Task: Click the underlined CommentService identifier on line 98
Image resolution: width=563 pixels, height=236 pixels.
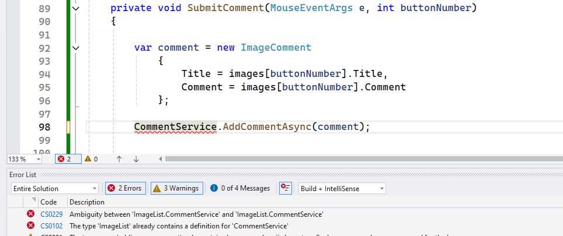Action: pyautogui.click(x=175, y=127)
